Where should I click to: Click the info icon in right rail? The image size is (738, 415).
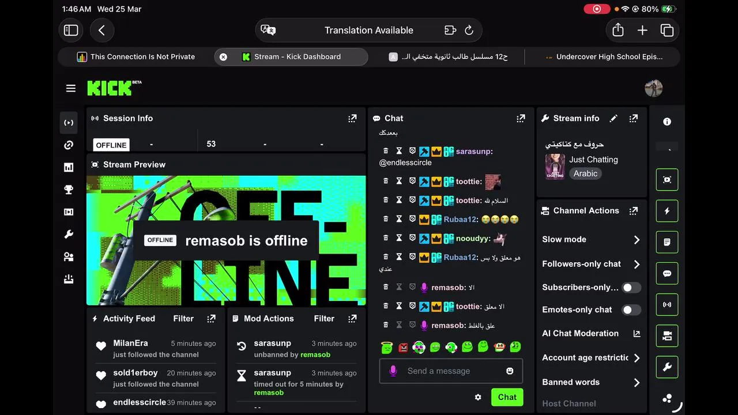coord(667,122)
